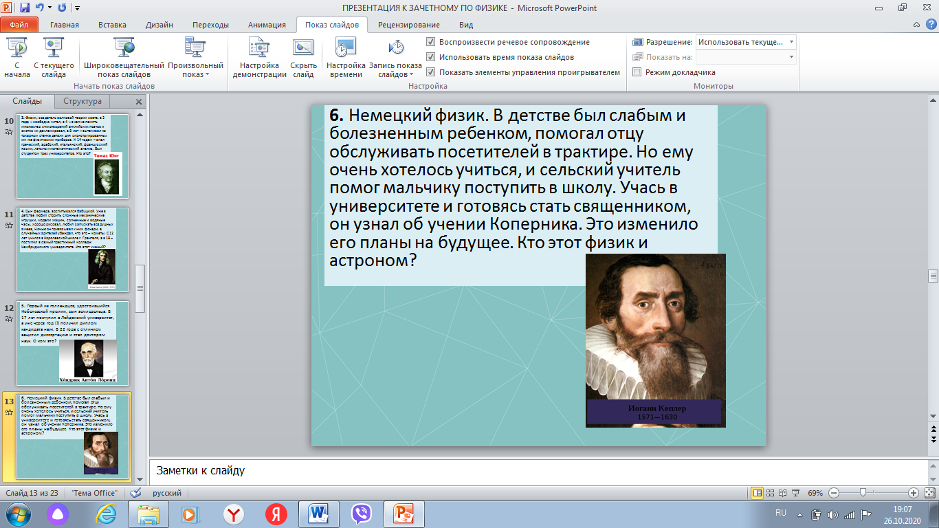Image resolution: width=939 pixels, height=528 pixels.
Task: Open the Файл tab
Action: pos(19,25)
